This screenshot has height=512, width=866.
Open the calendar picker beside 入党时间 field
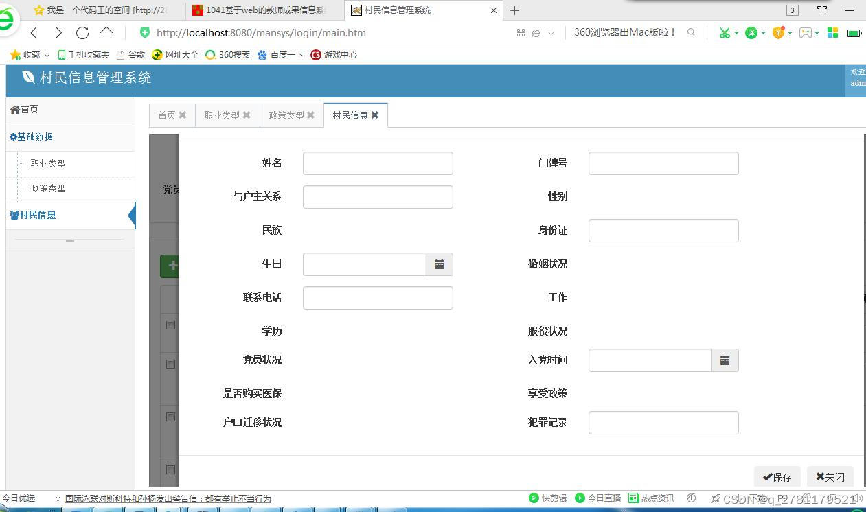pyautogui.click(x=725, y=360)
